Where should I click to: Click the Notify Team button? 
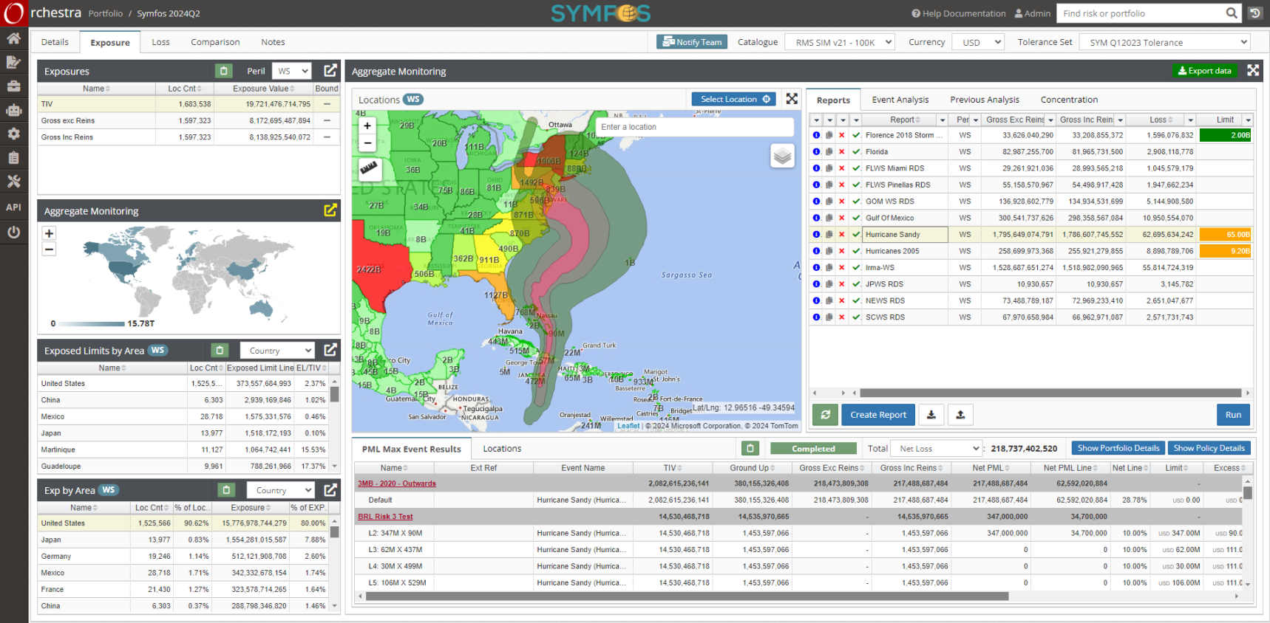pyautogui.click(x=692, y=42)
